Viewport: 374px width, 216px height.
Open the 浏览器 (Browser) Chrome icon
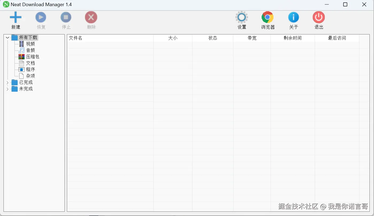268,17
